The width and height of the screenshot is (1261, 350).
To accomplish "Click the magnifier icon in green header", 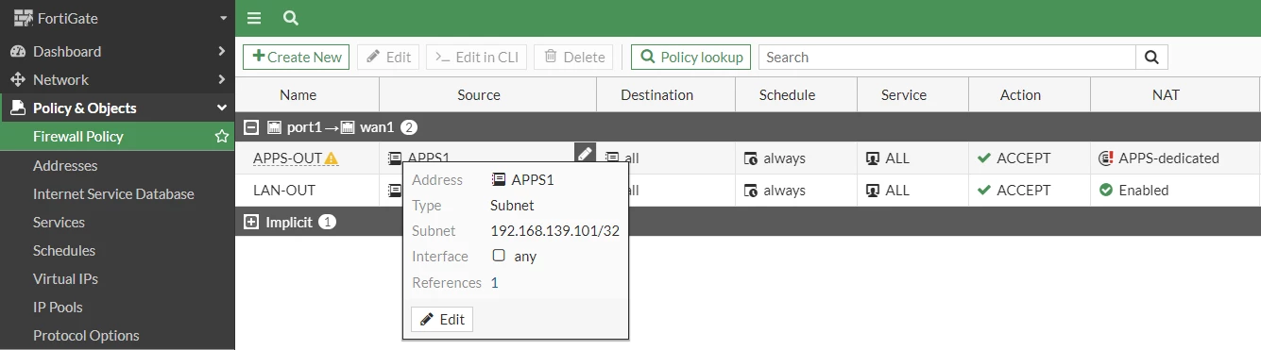I will click(x=291, y=18).
